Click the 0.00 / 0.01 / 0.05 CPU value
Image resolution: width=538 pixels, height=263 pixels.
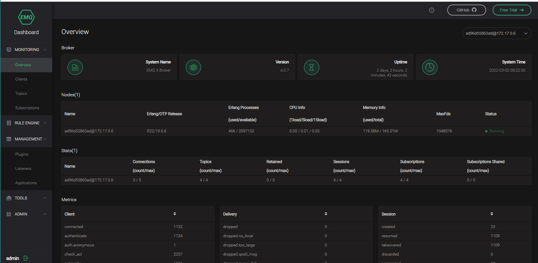pyautogui.click(x=304, y=131)
